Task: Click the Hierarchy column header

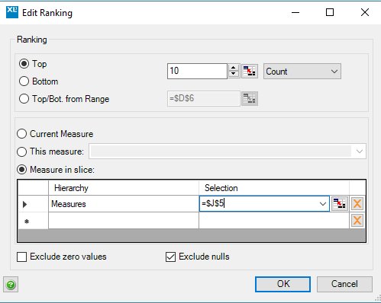Action: 124,188
